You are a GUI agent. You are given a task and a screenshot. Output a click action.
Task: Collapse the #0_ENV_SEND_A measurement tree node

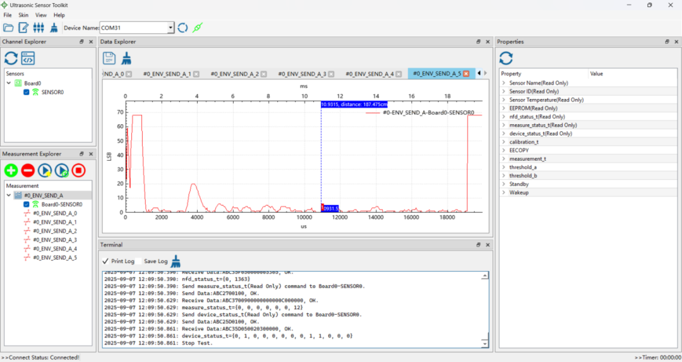[x=9, y=196]
